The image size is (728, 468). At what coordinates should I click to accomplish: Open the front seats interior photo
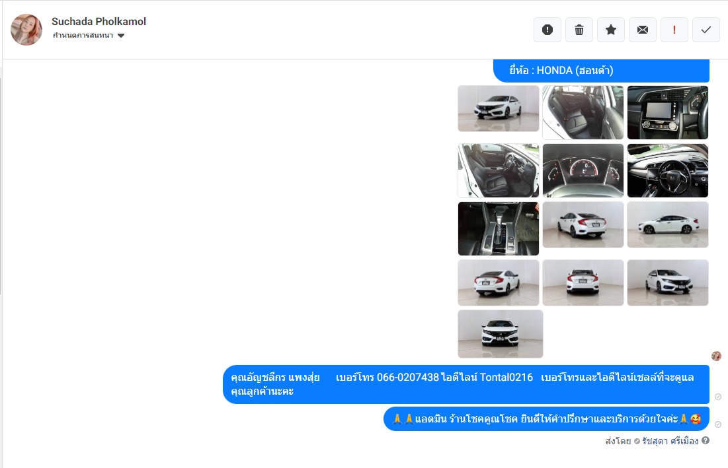(498, 170)
